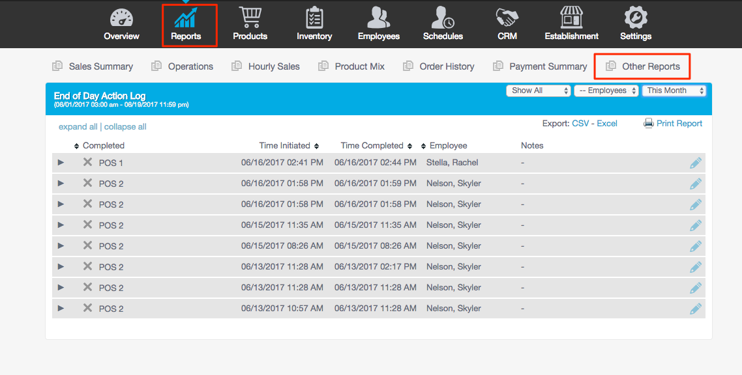The image size is (742, 375).
Task: Expand the POS 1 row disclosure triangle
Action: (61, 163)
